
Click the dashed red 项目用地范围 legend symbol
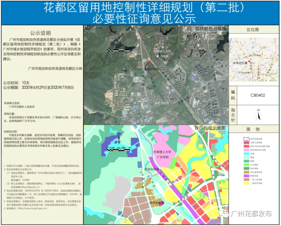pyautogui.click(x=247, y=139)
